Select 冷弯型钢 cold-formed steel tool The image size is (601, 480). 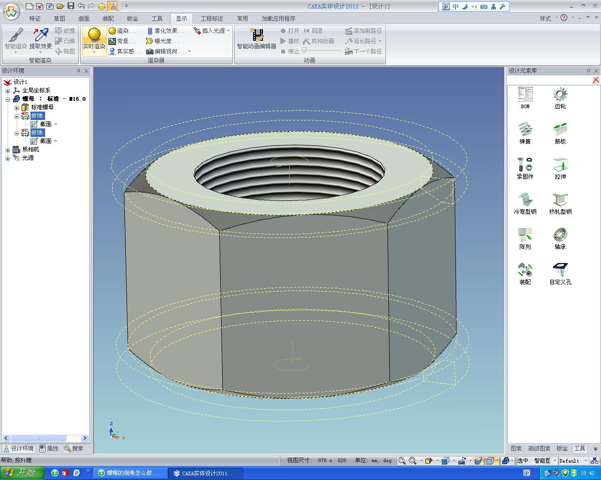pos(525,203)
